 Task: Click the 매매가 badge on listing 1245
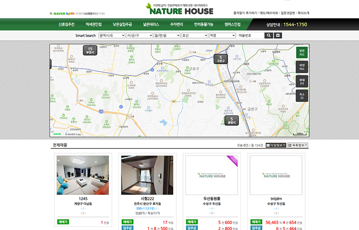pos(63,222)
